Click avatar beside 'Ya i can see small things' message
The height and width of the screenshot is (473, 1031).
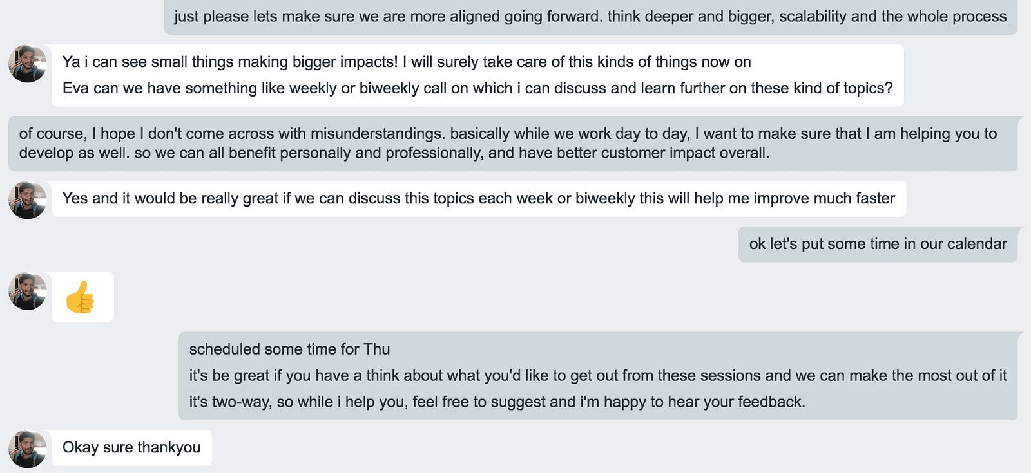coord(27,64)
